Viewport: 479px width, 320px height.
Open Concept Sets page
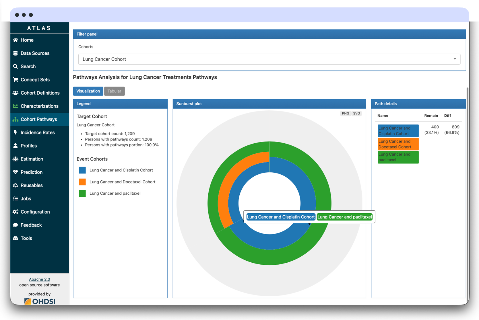point(40,79)
